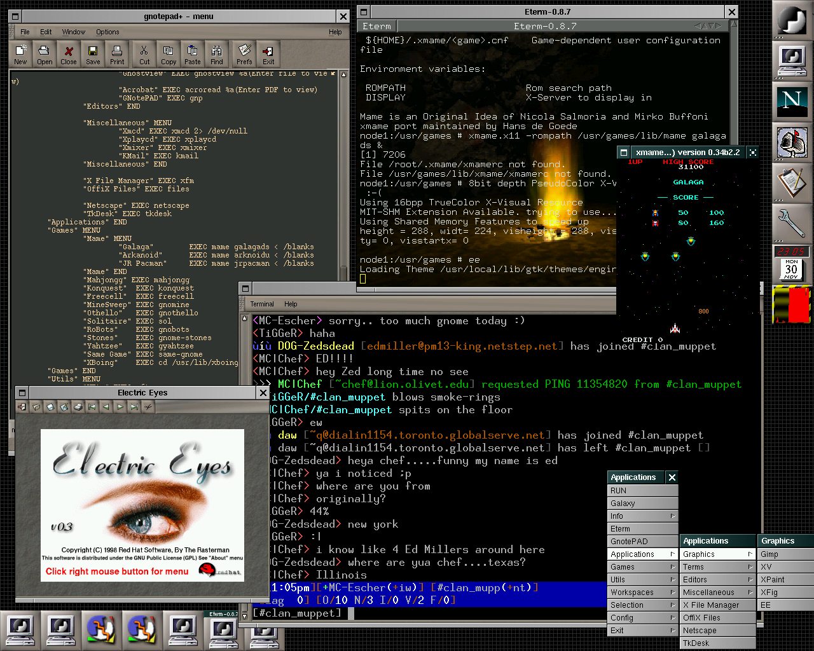Click the clipboard with pencil dock icon
Image resolution: width=814 pixels, height=651 pixels.
click(x=792, y=183)
